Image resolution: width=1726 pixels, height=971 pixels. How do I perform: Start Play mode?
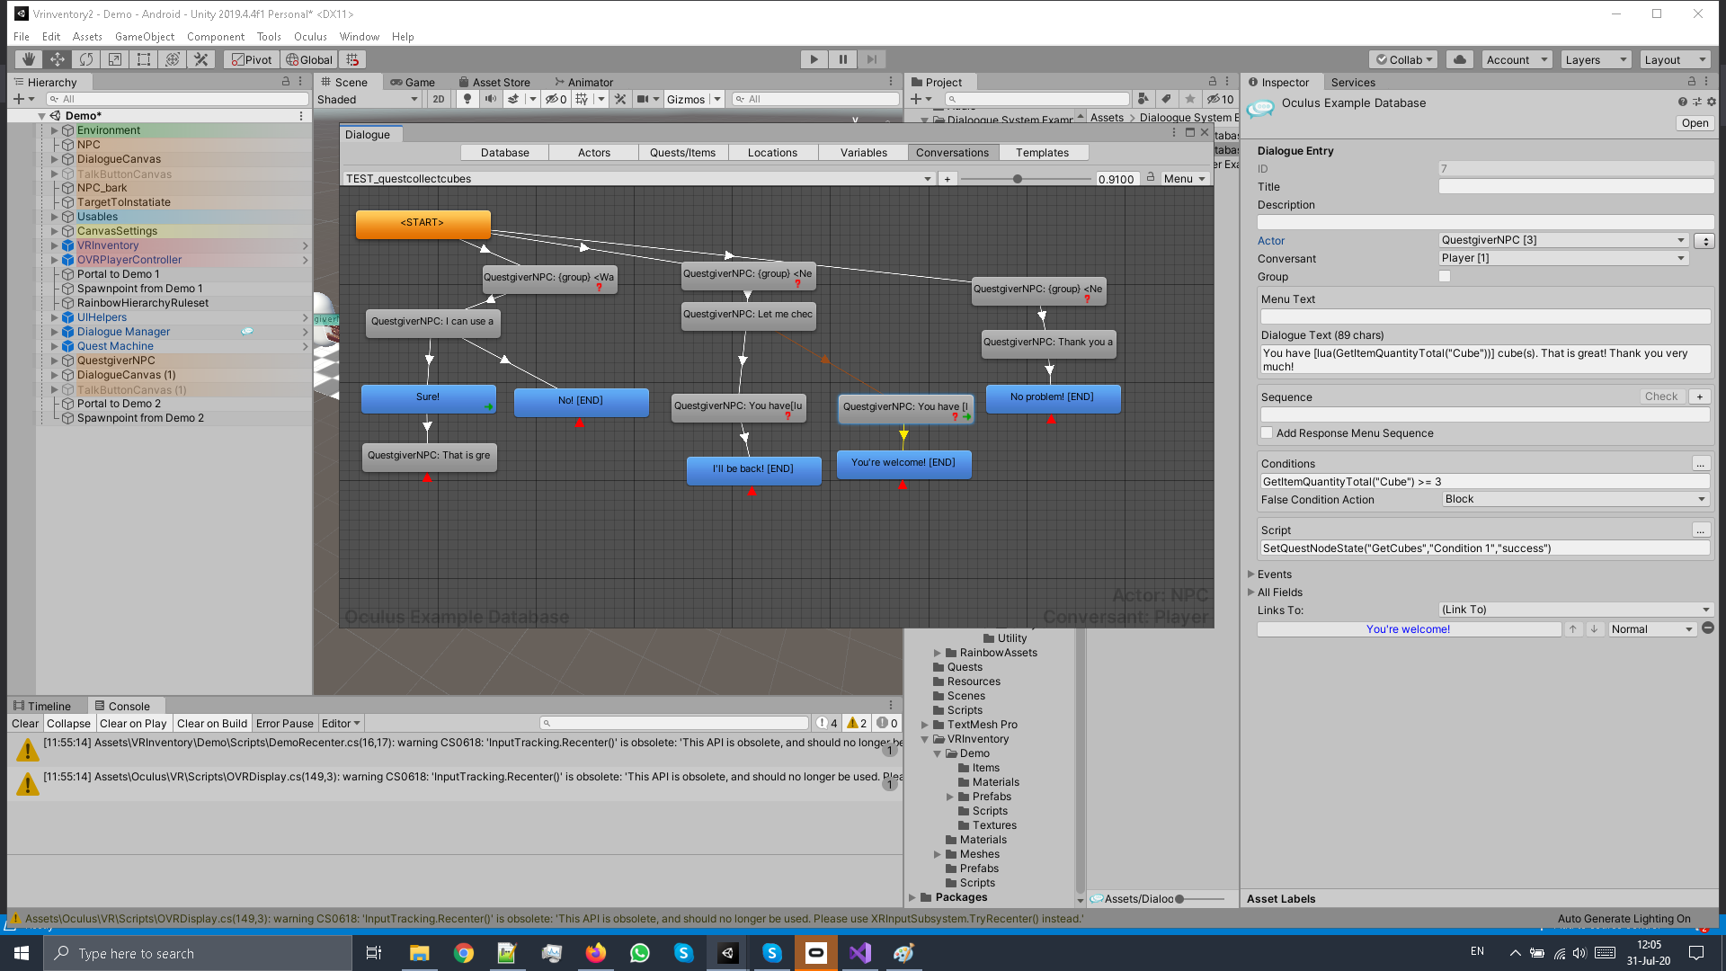coord(814,59)
